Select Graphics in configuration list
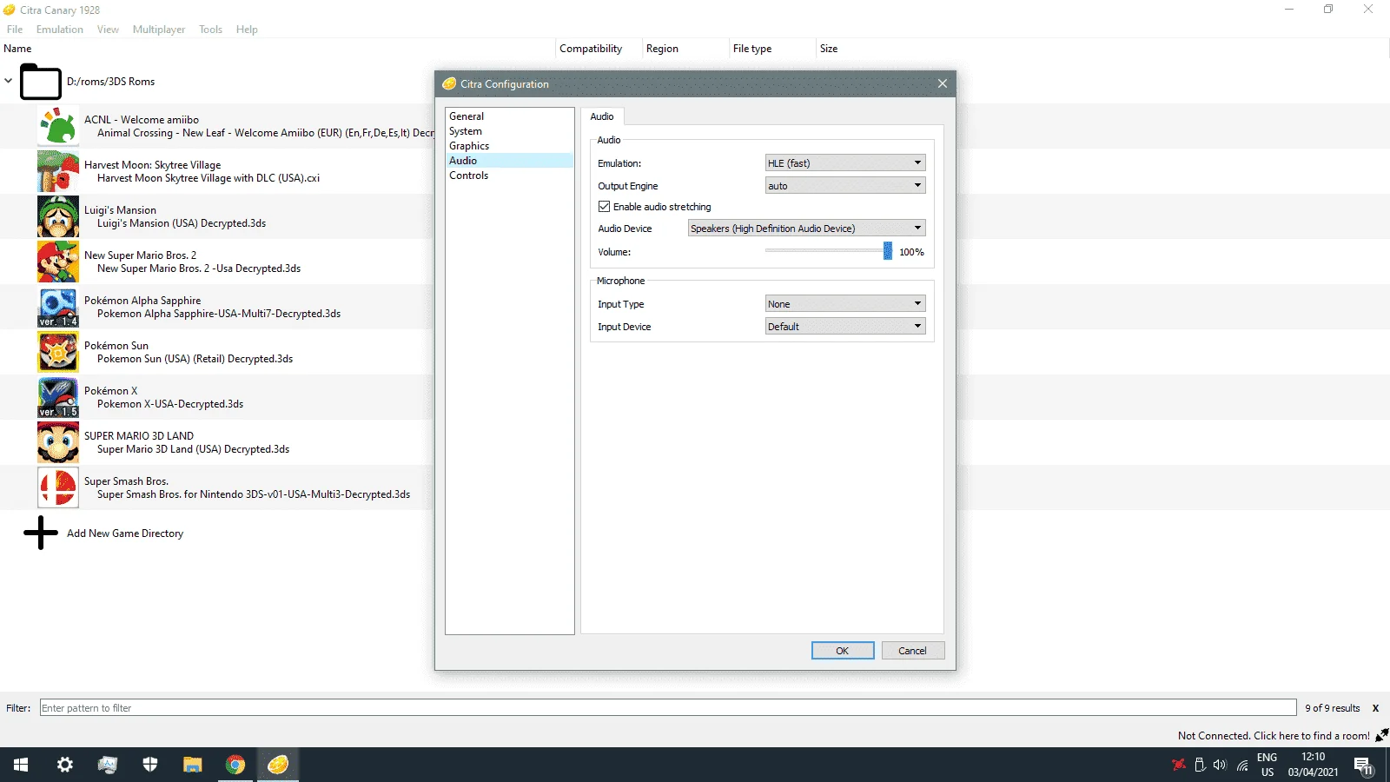Screen dimensions: 1390x782 pyautogui.click(x=509, y=146)
